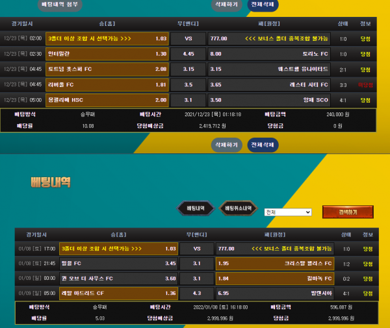Select the 레스터 시티 FC odds cell
This screenshot has height=328, width=390.
pos(269,84)
